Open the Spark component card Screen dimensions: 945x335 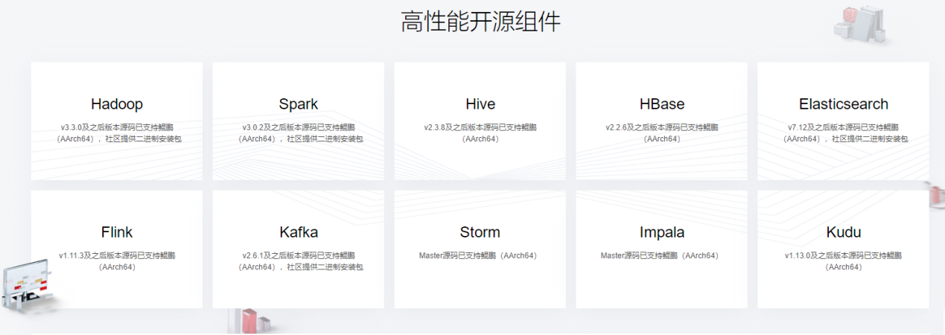[299, 121]
